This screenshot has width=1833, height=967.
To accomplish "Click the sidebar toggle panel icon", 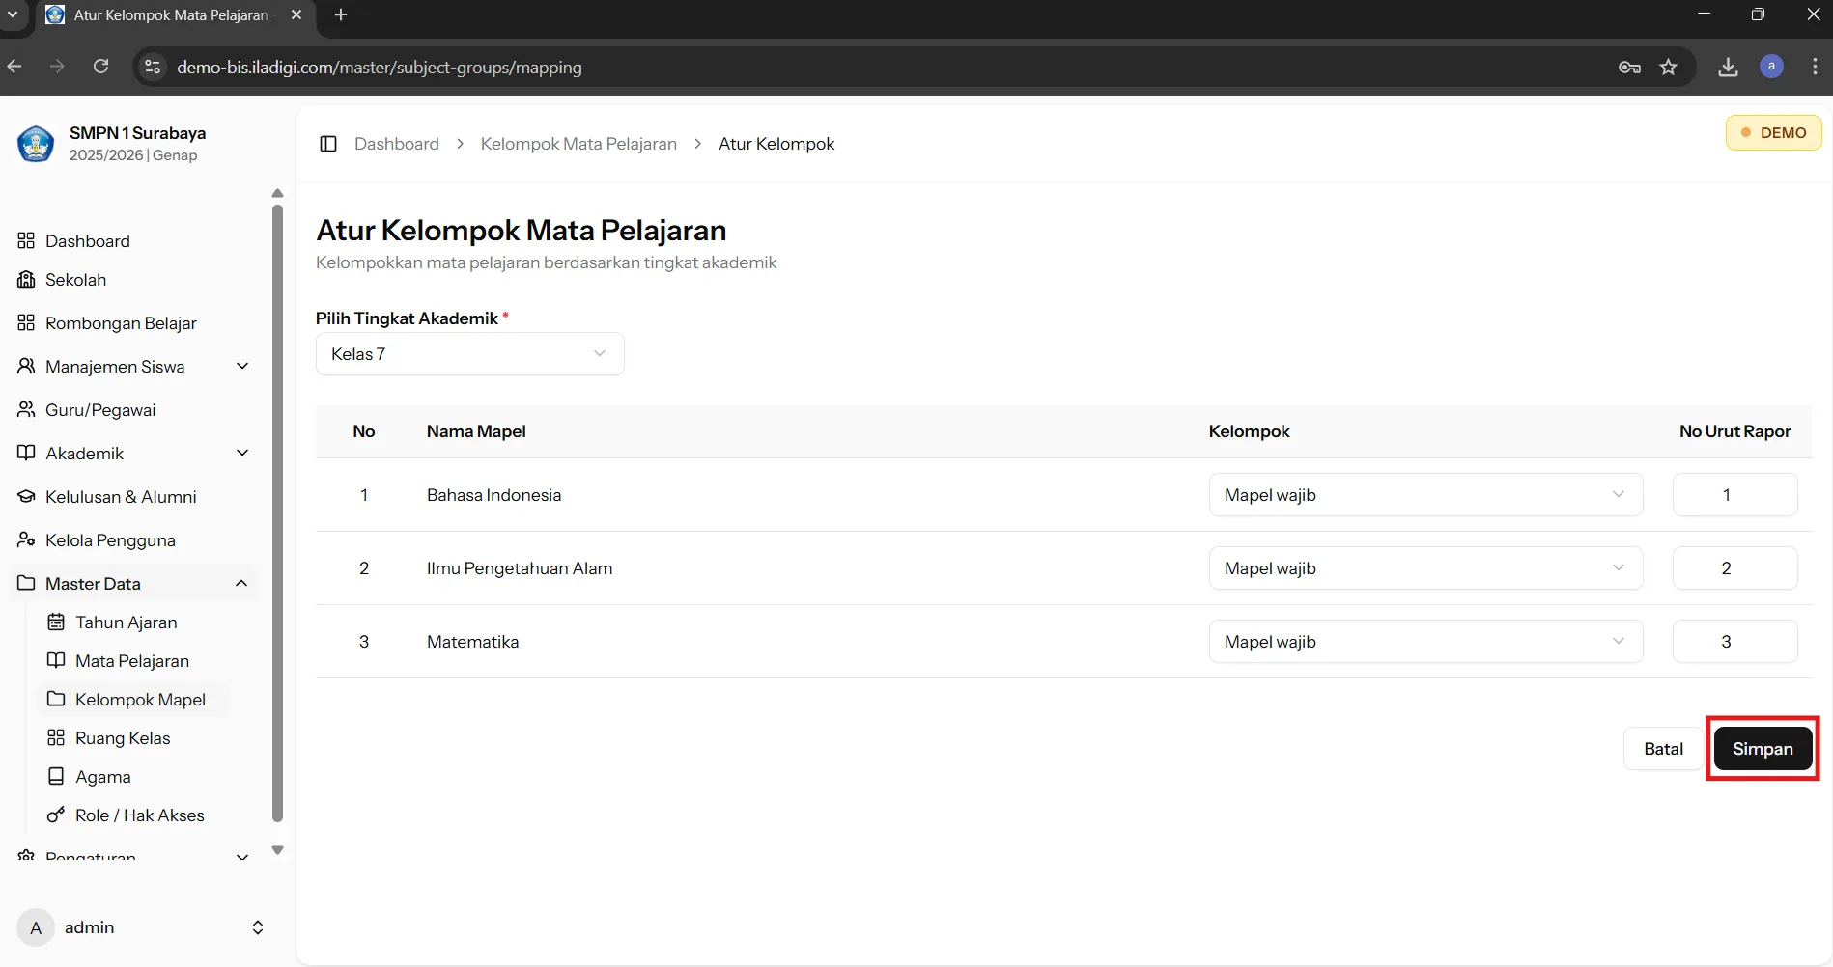I will click(328, 144).
